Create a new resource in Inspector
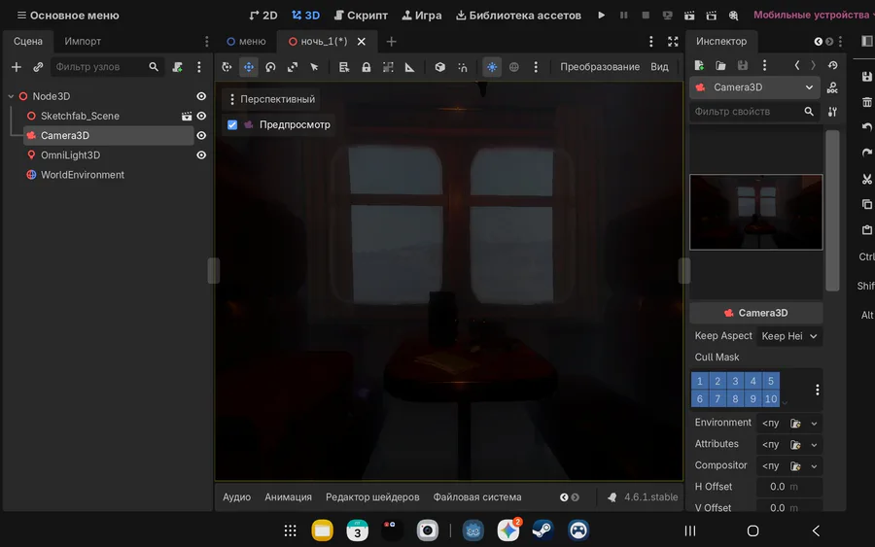Image resolution: width=875 pixels, height=547 pixels. pyautogui.click(x=699, y=65)
